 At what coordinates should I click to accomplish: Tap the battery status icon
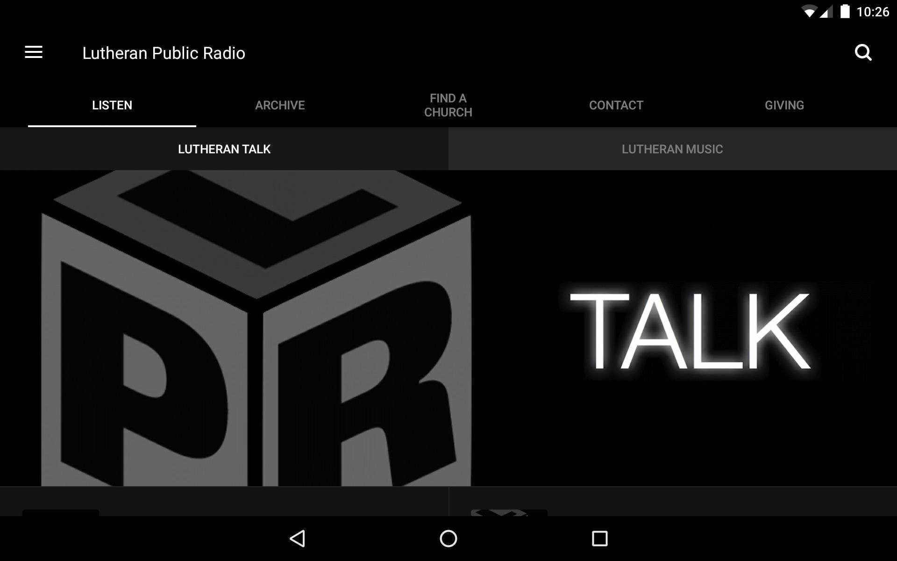pyautogui.click(x=845, y=12)
